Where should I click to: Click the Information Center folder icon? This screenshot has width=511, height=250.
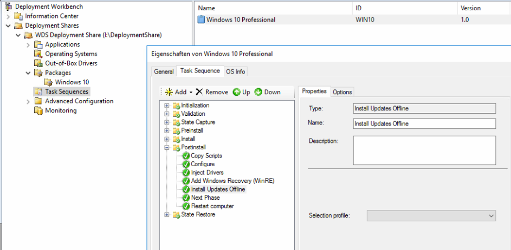[18, 16]
